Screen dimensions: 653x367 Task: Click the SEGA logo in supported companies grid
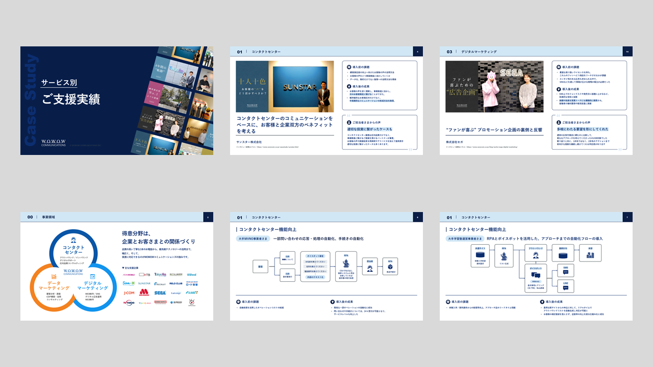tap(160, 293)
